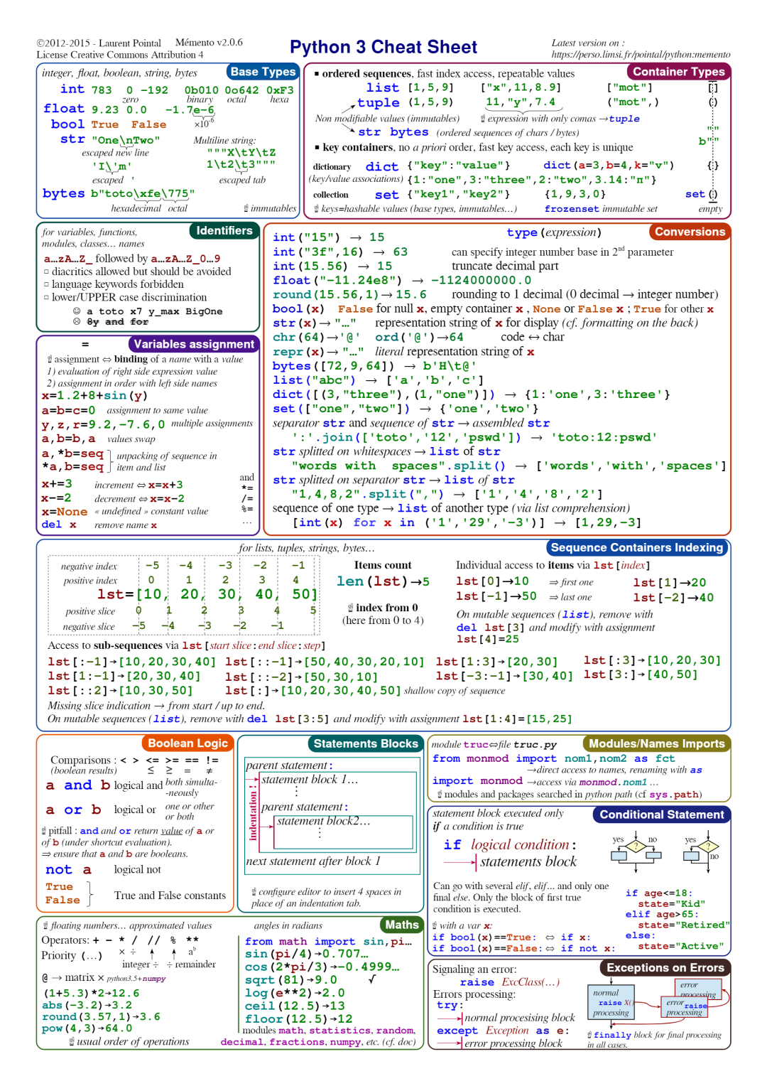Click the Python 3 Cheat Sheet title
Viewport: 767px width, 1086px height.
point(383,47)
